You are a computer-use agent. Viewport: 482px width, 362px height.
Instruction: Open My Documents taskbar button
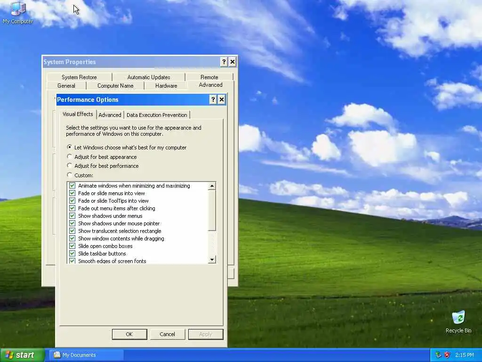[87, 355]
